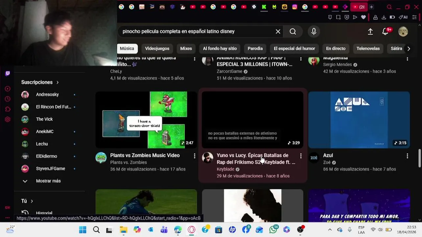Image resolution: width=422 pixels, height=237 pixels.
Task: Open the Instagram browser tab
Action: [x=295, y=7]
